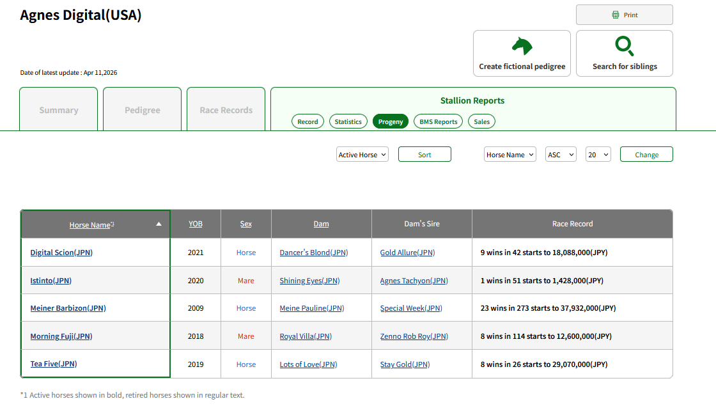Select the Sales sub-tab
Screen dimensions: 716x406
pyautogui.click(x=482, y=121)
